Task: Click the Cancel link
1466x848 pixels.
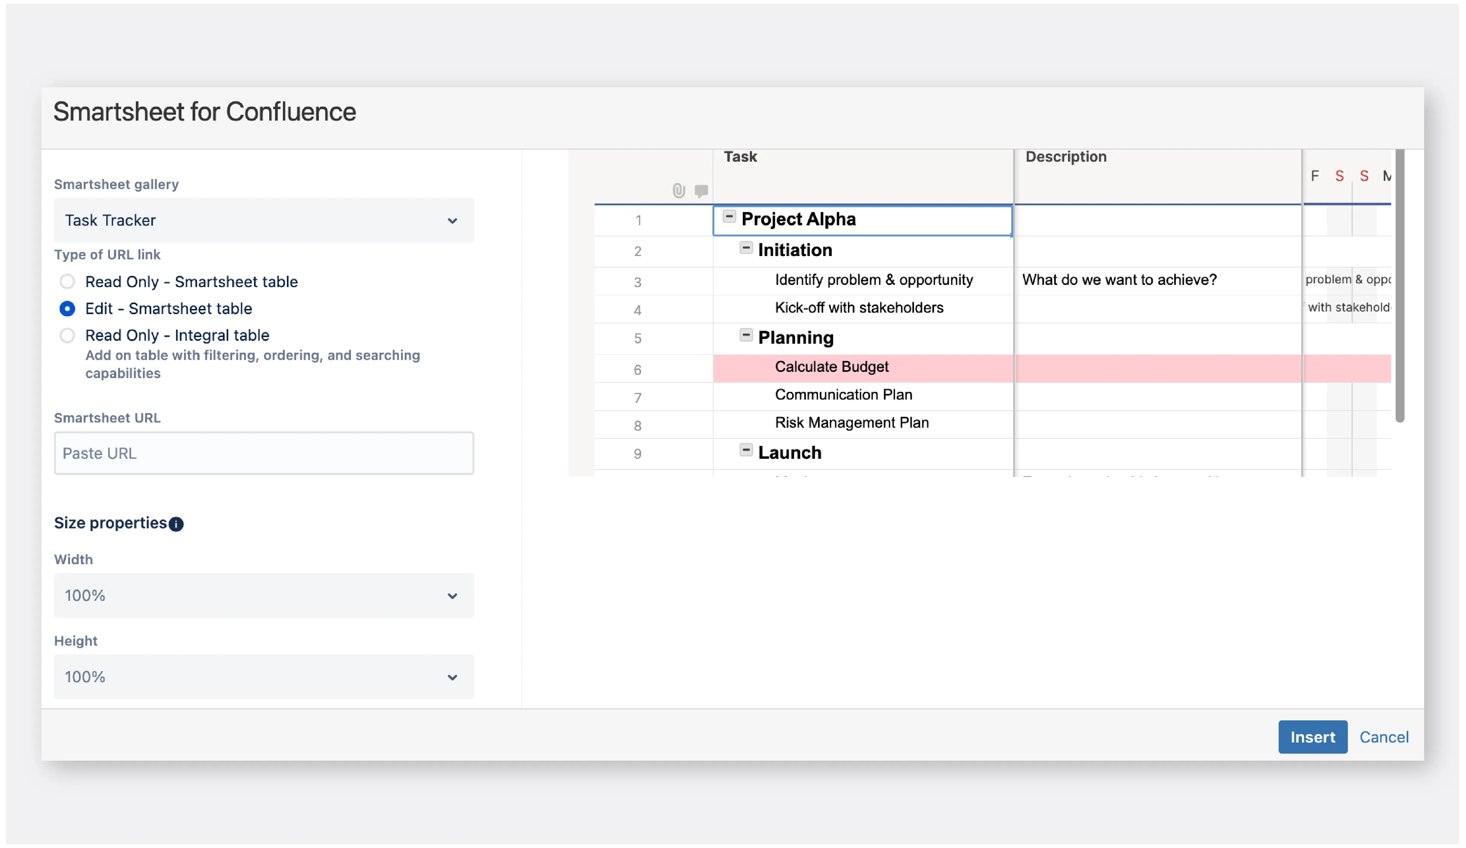Action: [1383, 737]
